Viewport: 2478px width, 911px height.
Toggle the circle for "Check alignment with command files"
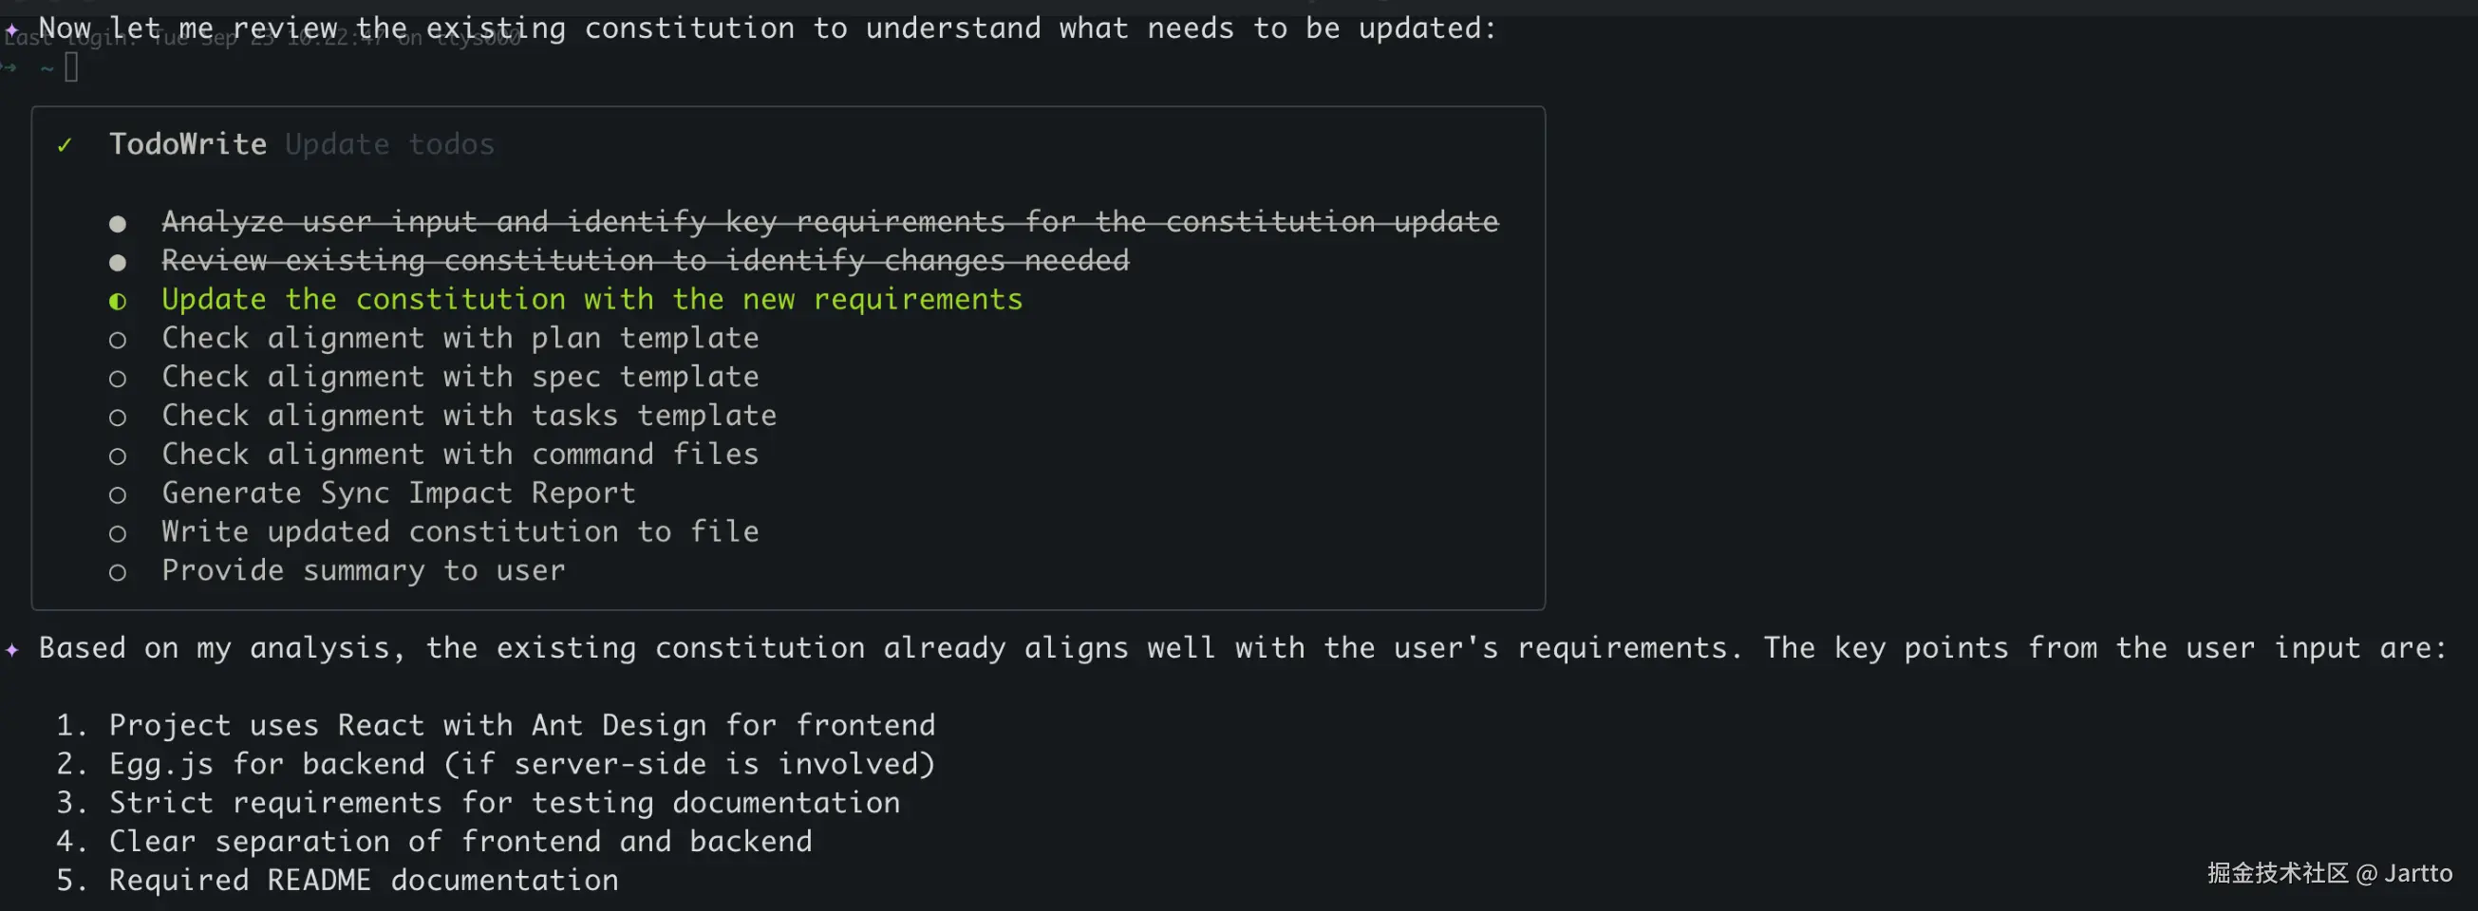click(118, 457)
